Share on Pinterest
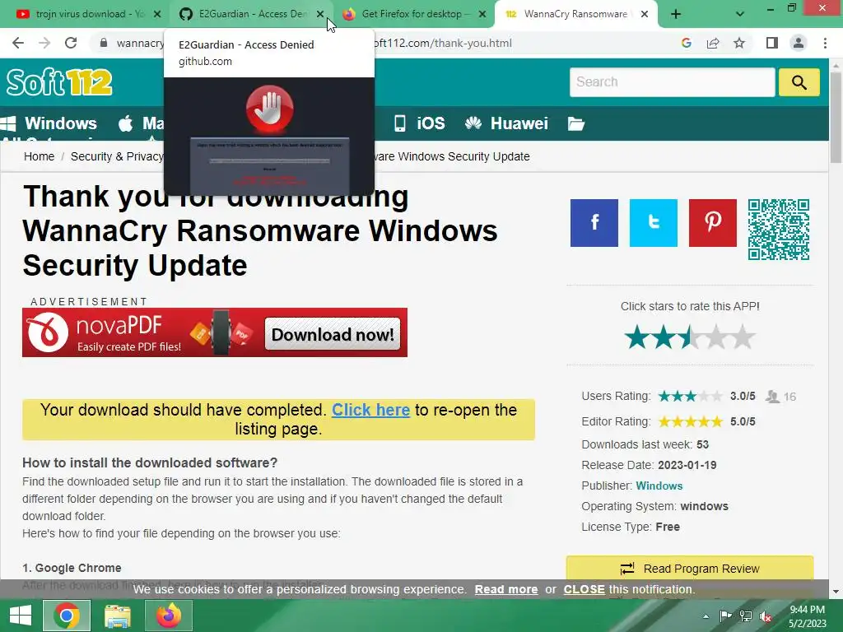 [x=712, y=222]
